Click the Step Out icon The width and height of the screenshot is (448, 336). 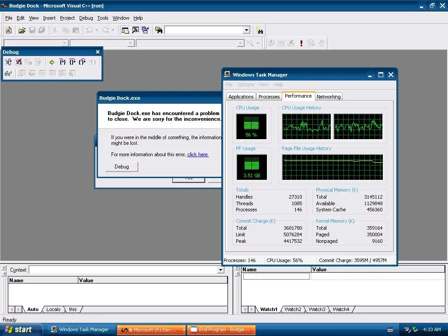82,62
